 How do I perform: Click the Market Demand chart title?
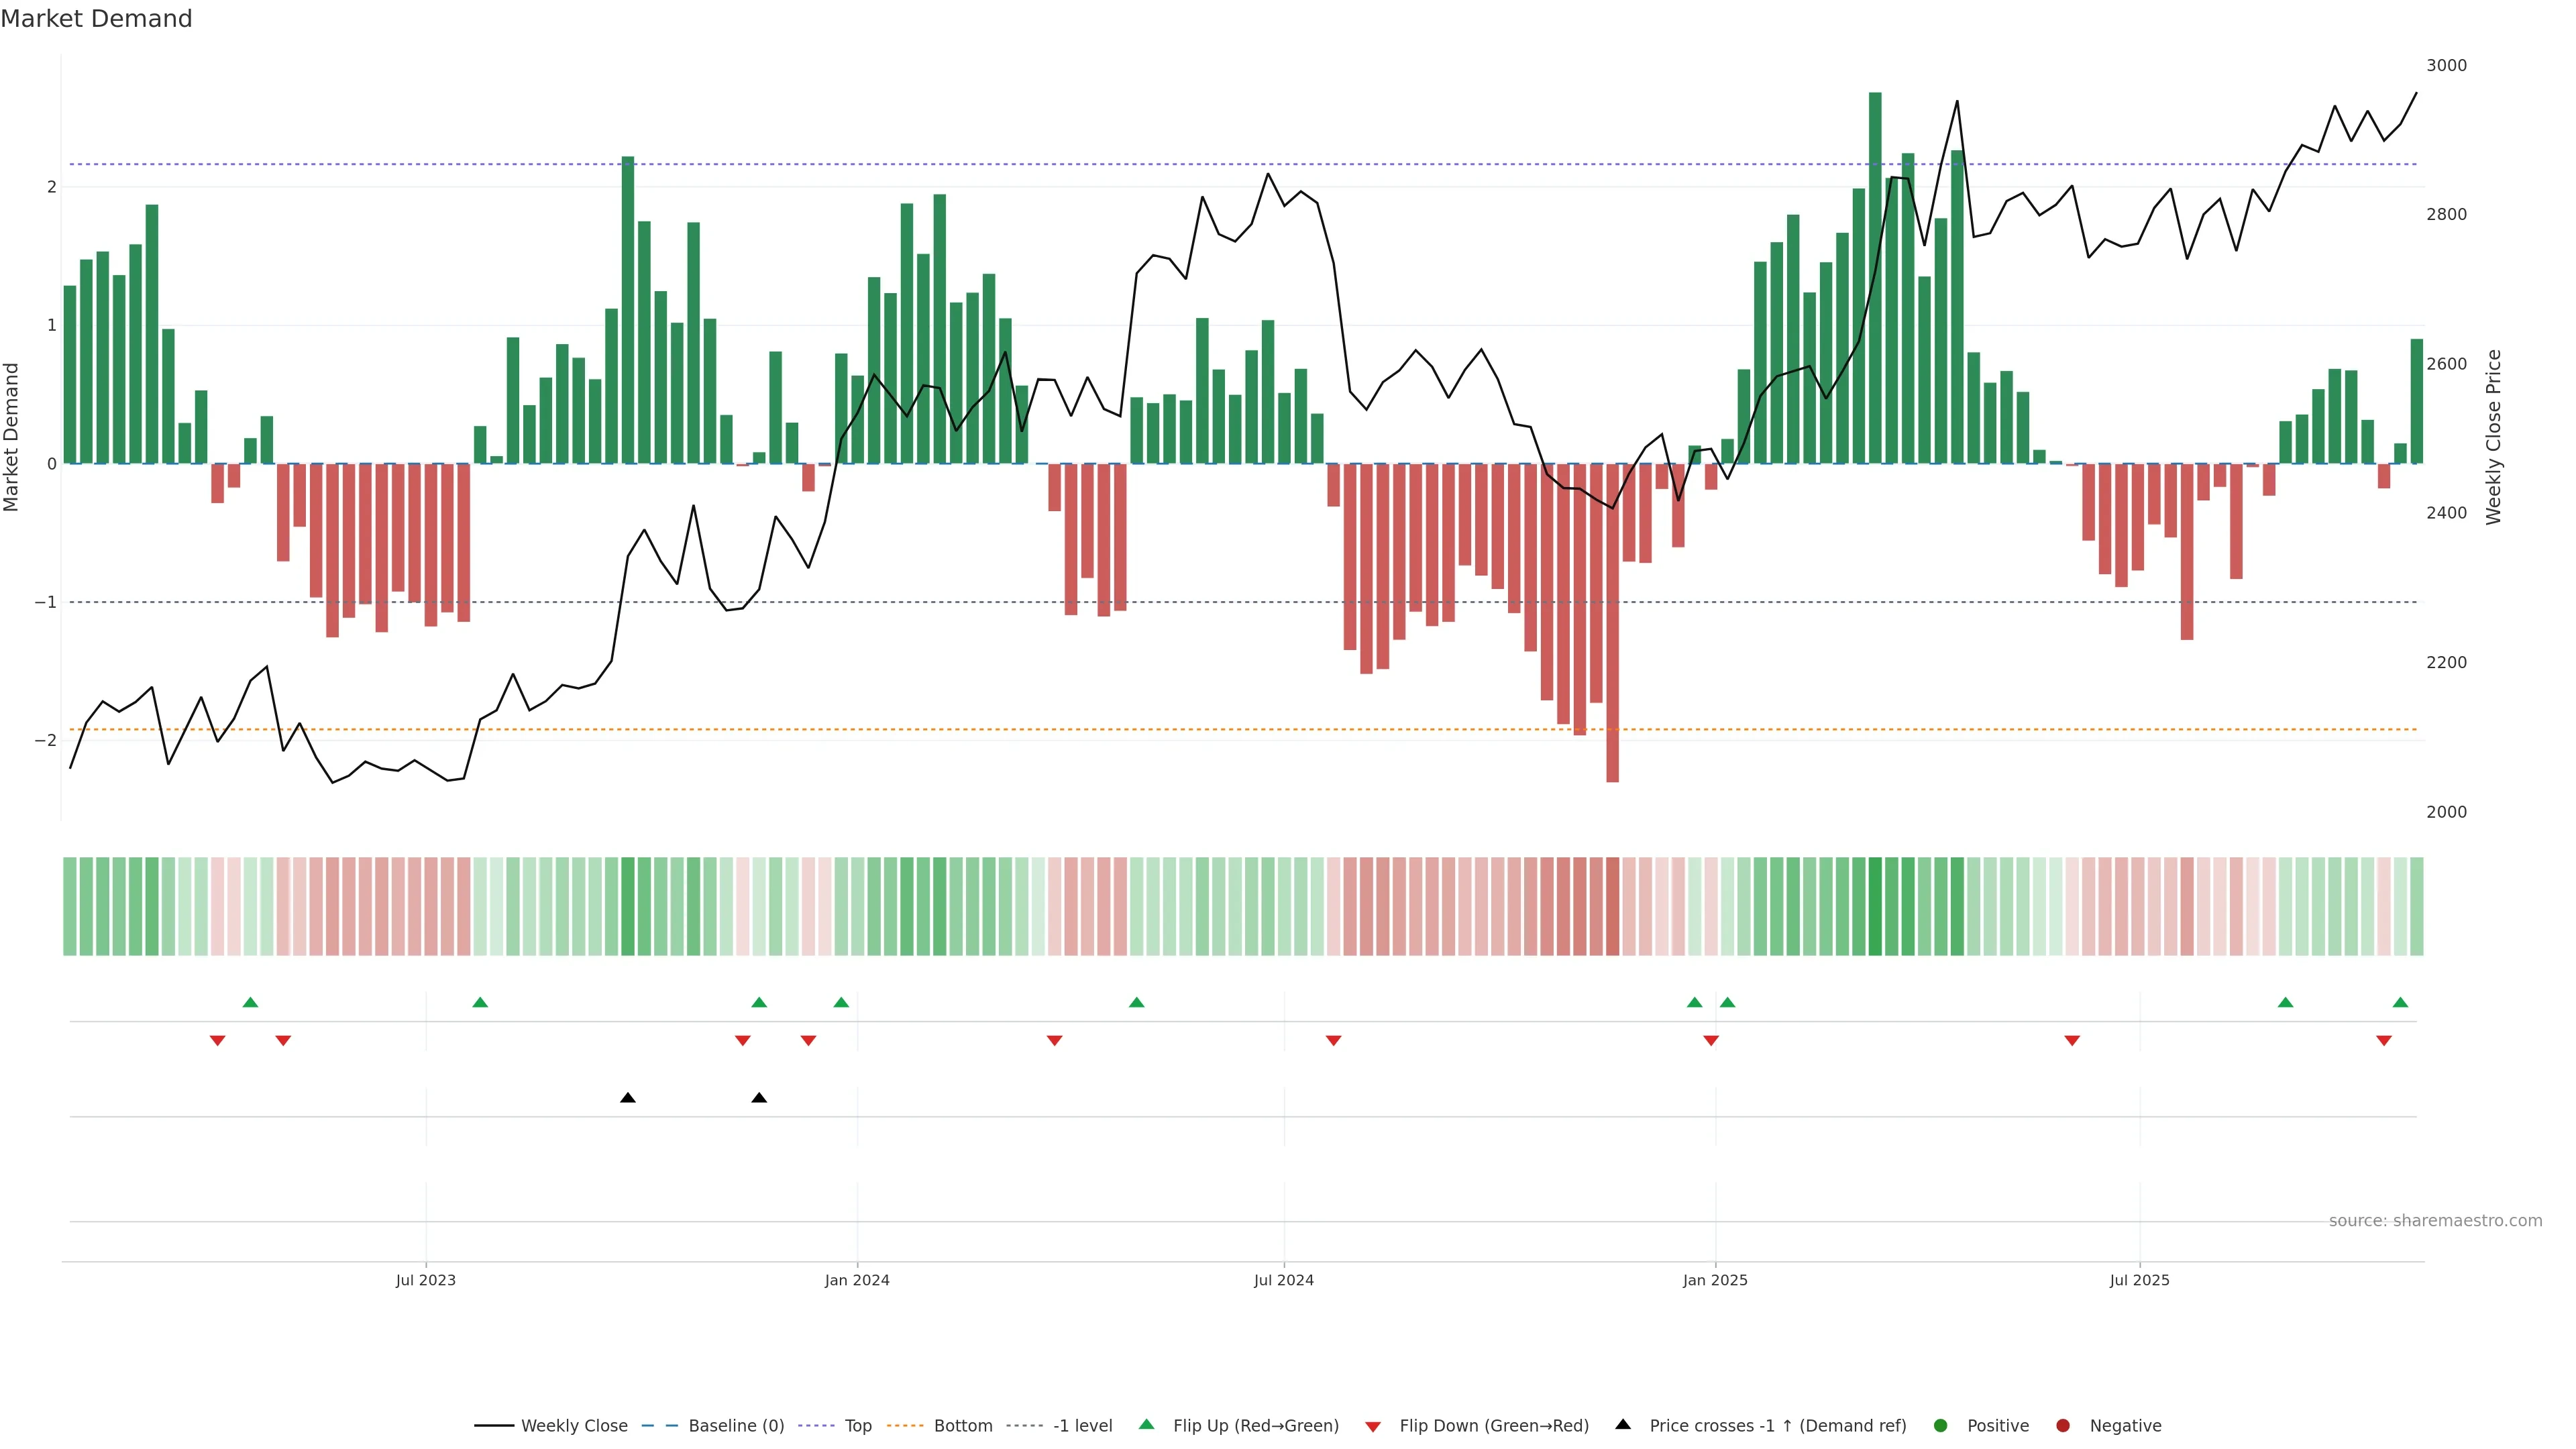pyautogui.click(x=96, y=19)
